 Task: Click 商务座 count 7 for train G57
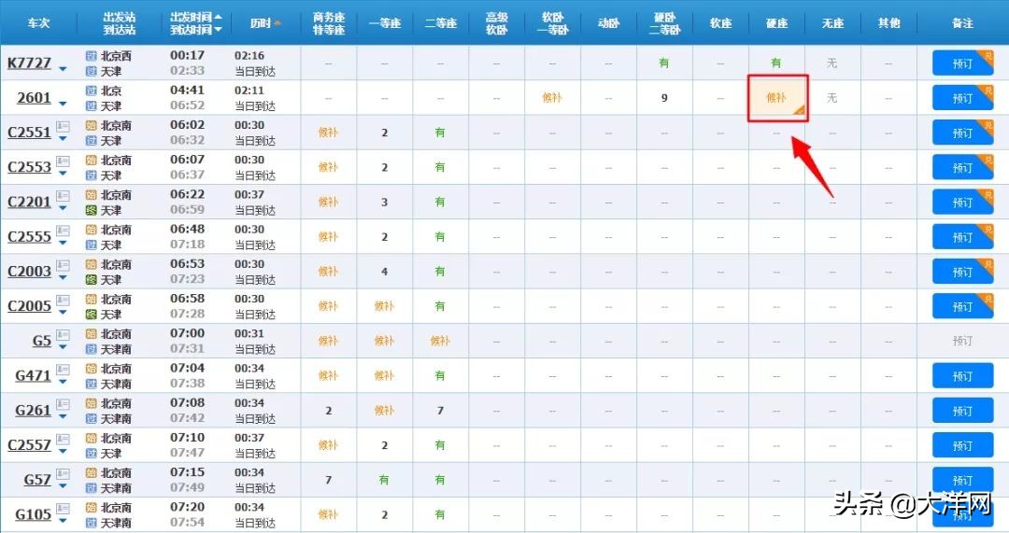[x=328, y=480]
